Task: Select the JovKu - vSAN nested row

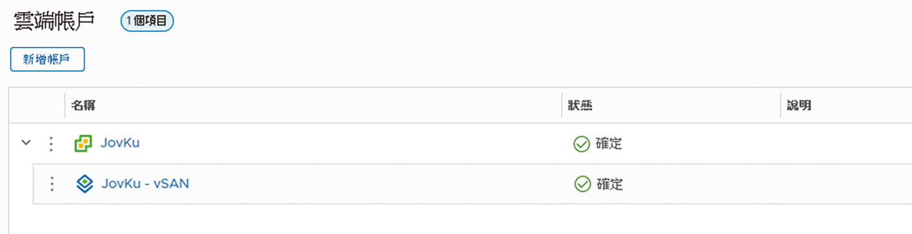Action: [472, 184]
